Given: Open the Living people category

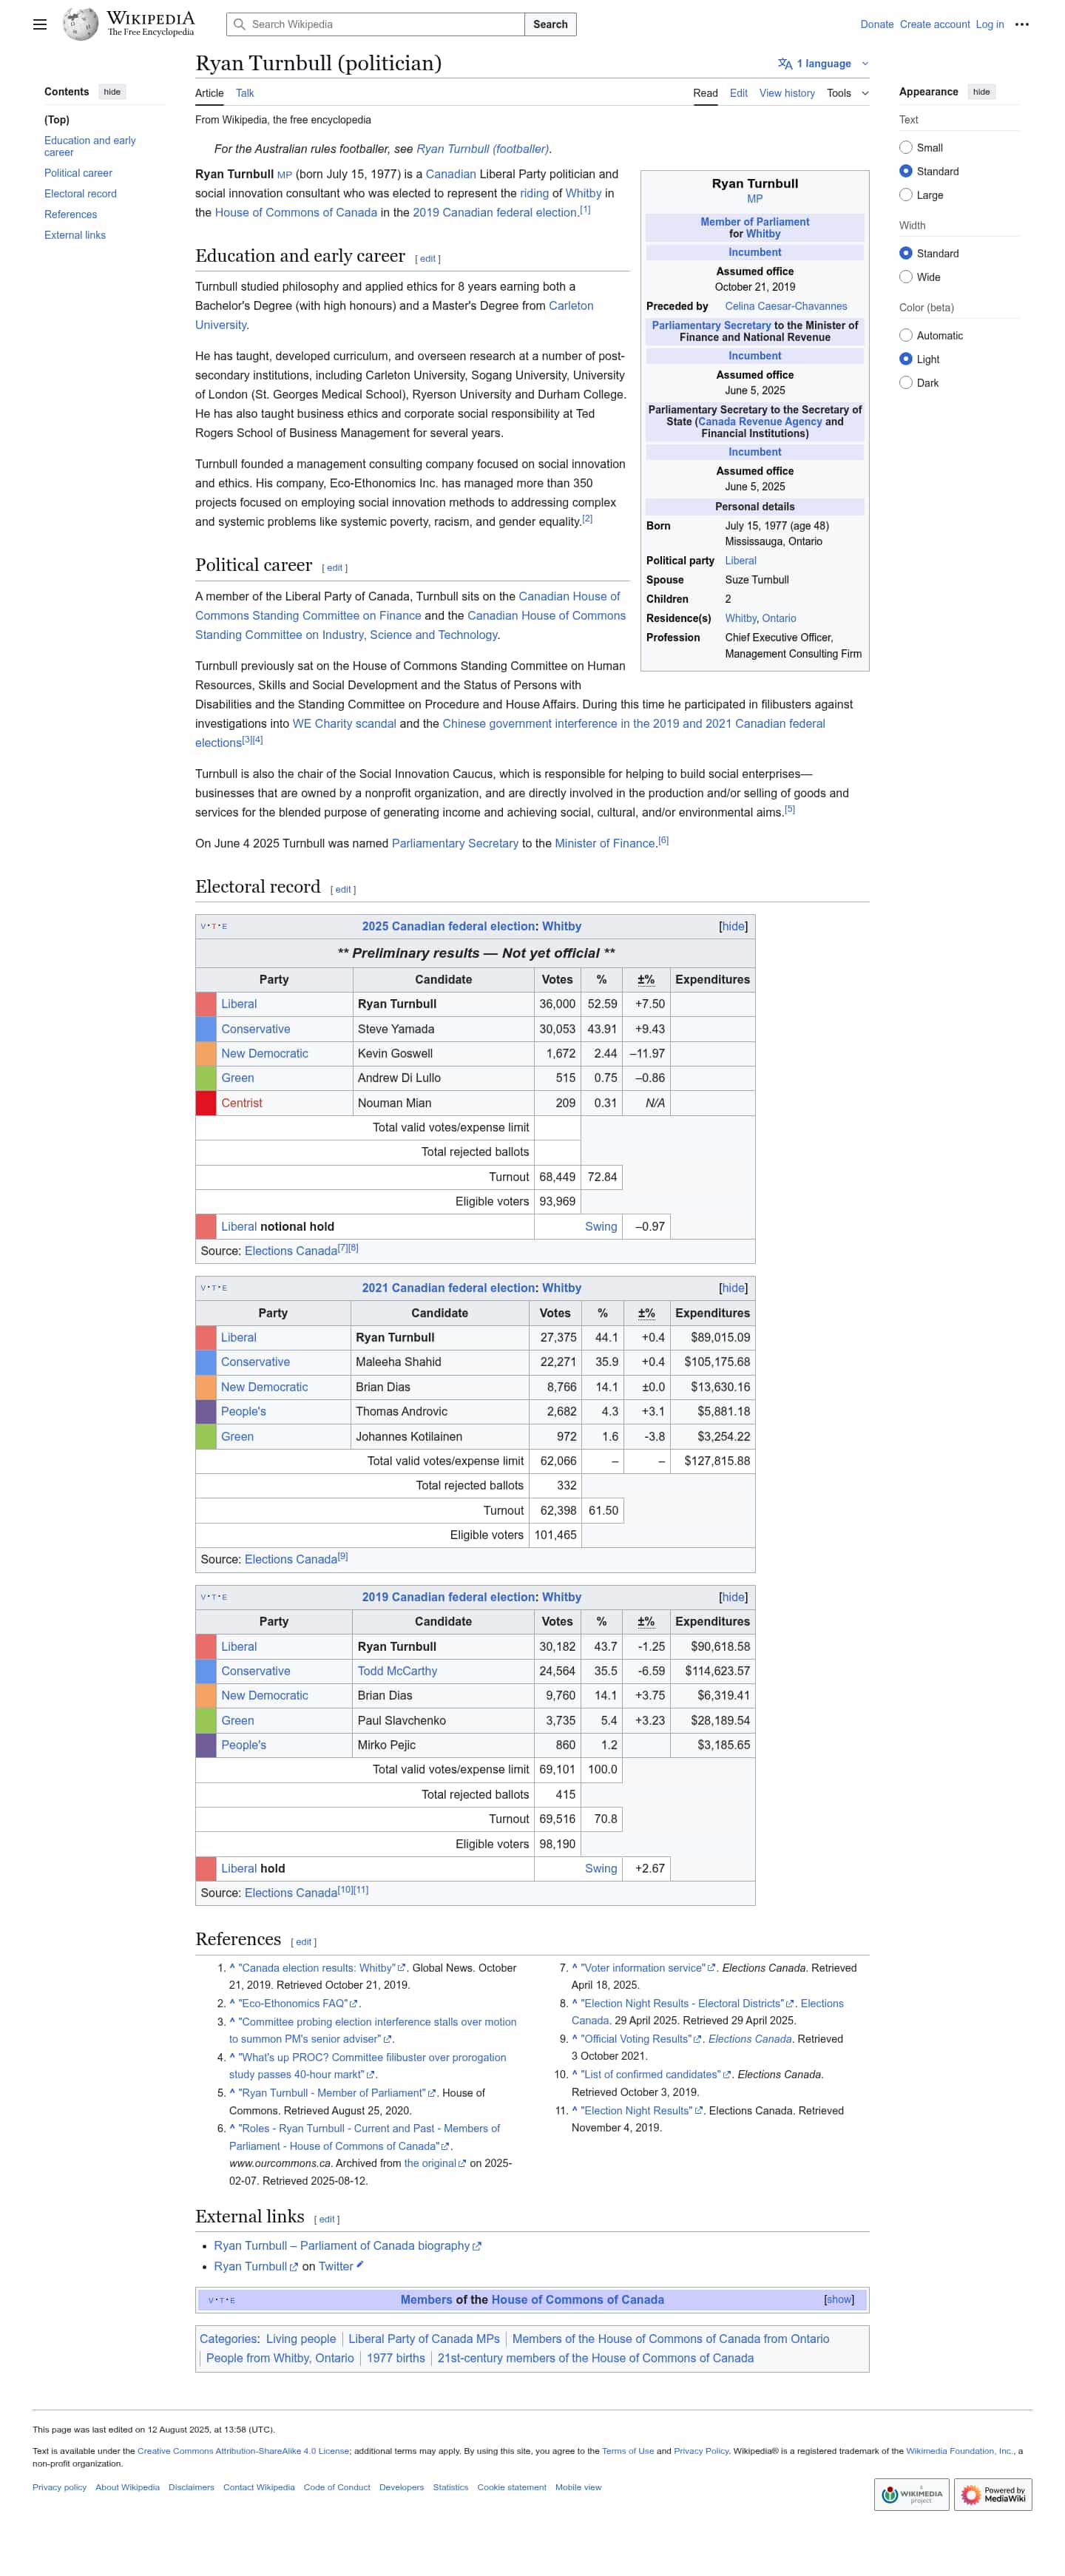Looking at the screenshot, I should 300,2338.
